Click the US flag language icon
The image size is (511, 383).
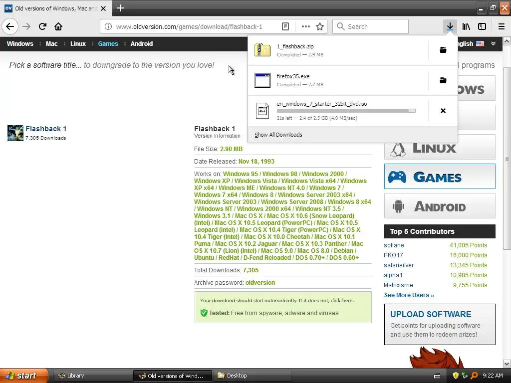point(480,44)
